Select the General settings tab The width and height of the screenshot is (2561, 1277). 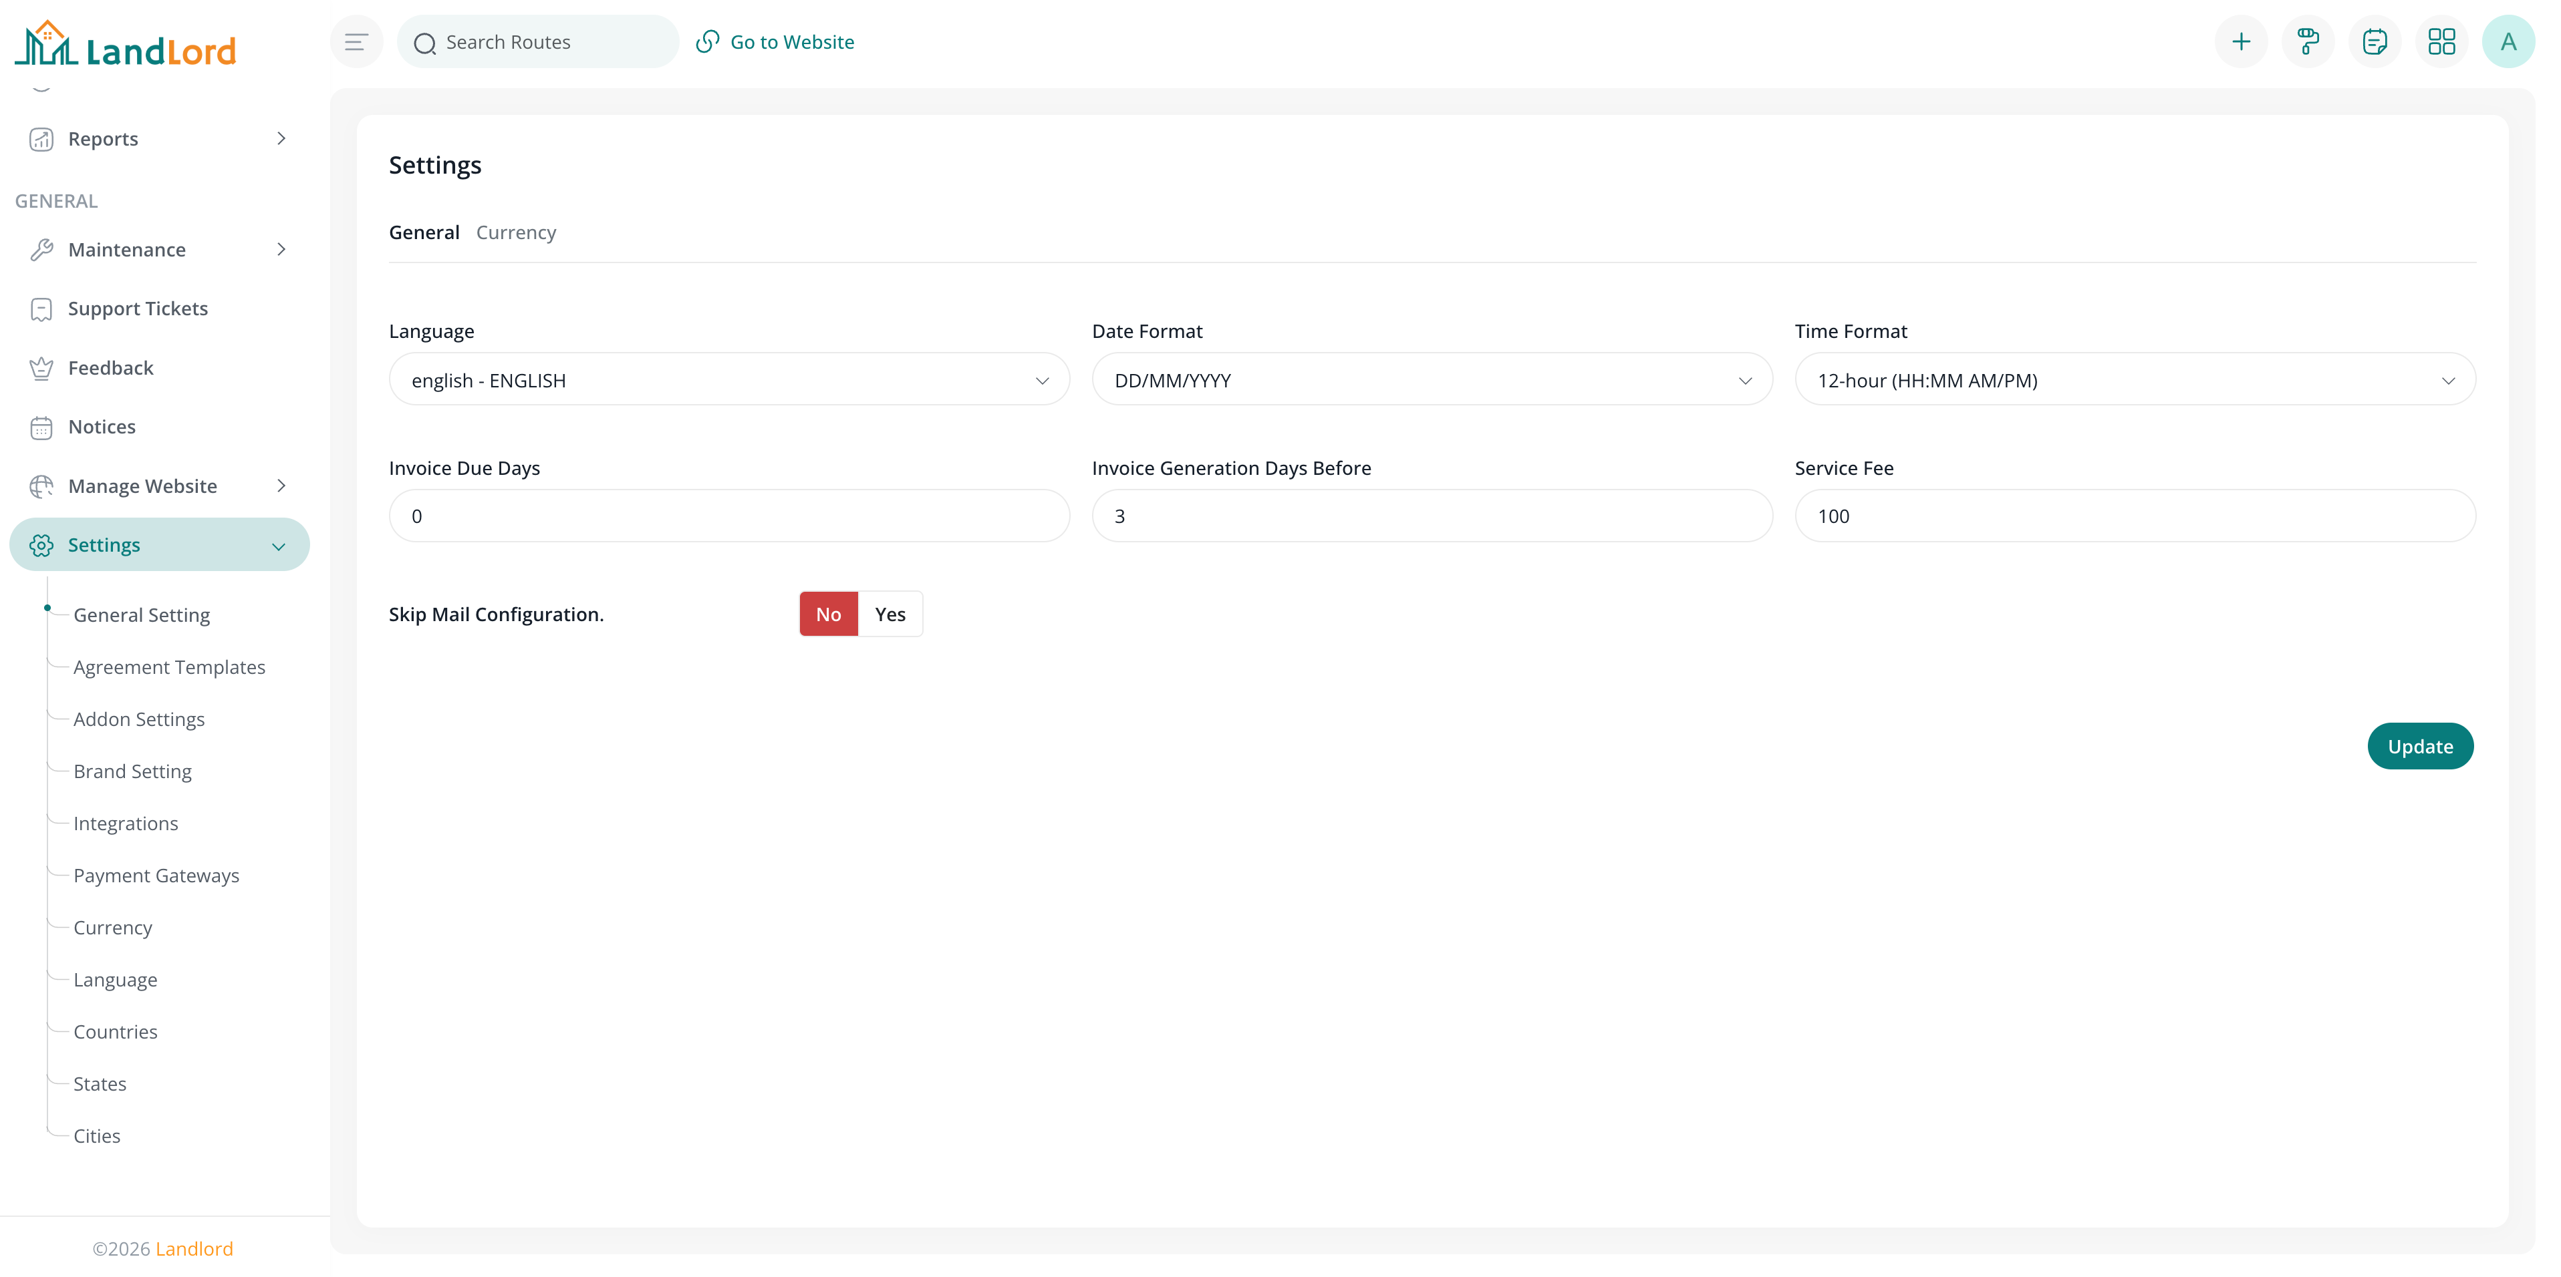[x=424, y=232]
